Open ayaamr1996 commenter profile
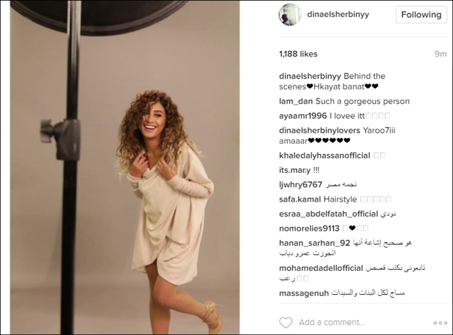 (x=303, y=116)
